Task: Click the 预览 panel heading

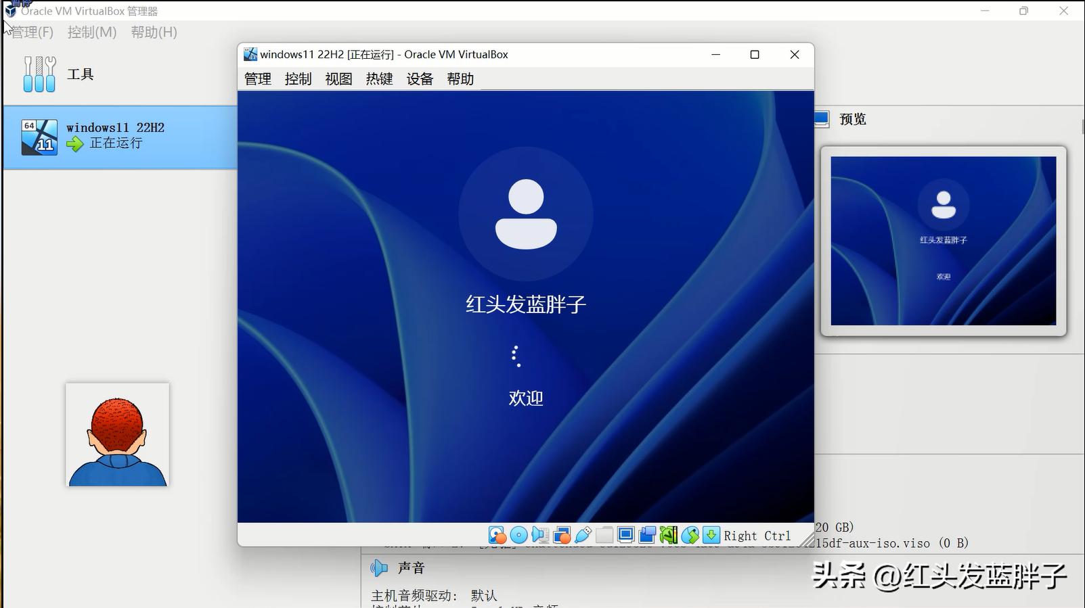Action: pyautogui.click(x=853, y=120)
